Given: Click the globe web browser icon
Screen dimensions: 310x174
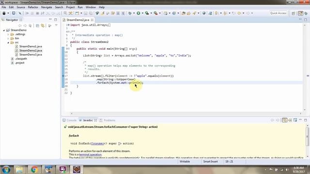Looking at the screenshot, I should [204, 13].
